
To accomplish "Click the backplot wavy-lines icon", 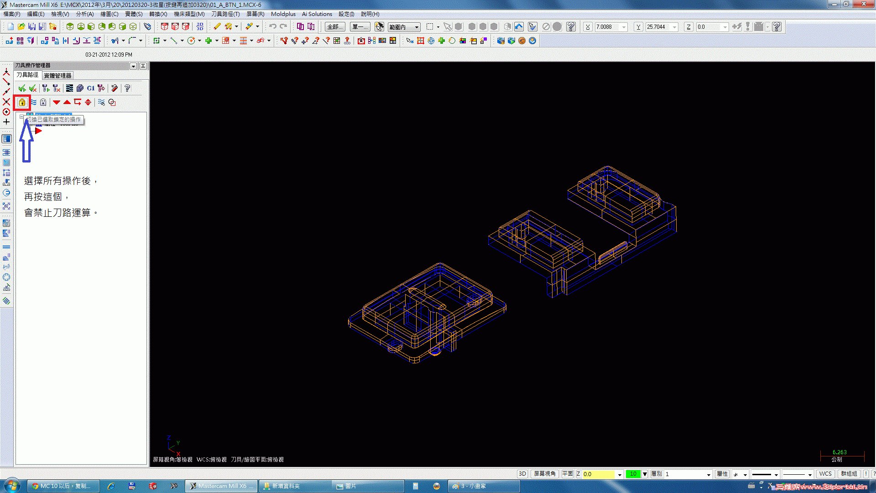I will pos(69,88).
